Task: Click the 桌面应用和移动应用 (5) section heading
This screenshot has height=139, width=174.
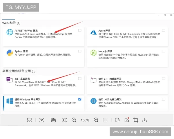Action: [19, 71]
